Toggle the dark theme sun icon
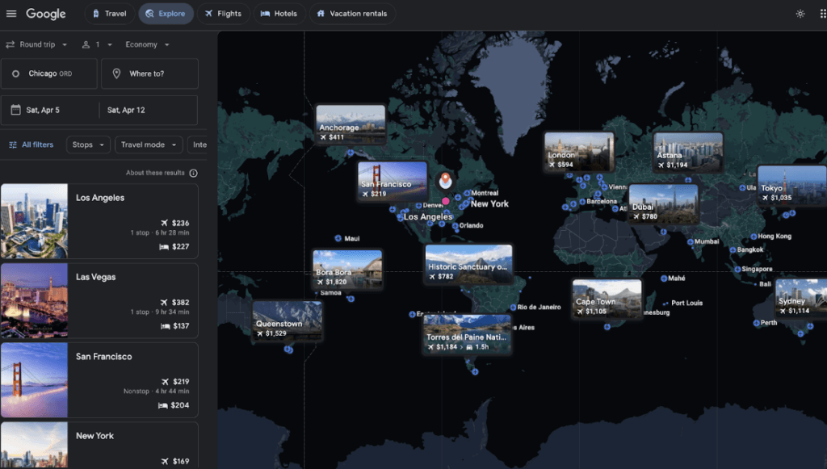This screenshot has width=827, height=469. tap(800, 14)
